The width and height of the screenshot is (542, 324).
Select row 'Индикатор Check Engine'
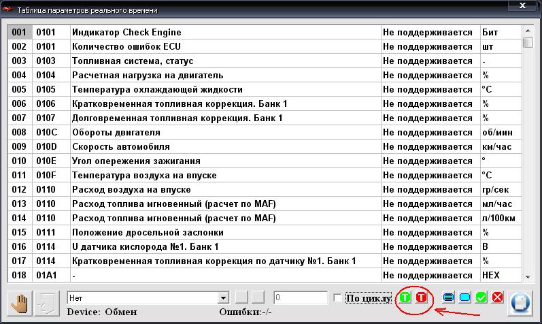pyautogui.click(x=265, y=32)
